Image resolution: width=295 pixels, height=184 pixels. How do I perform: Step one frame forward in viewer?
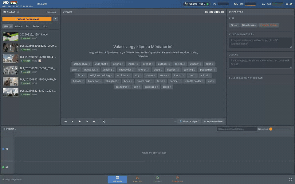[87, 121]
